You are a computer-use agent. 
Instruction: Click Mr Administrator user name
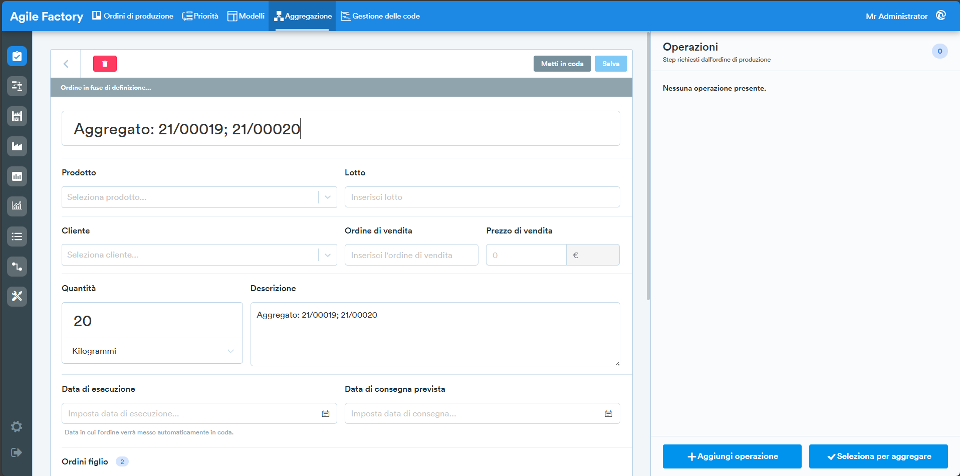[896, 16]
